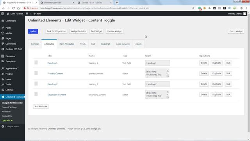Switch to the Elementor | Services browser tab
The width and height of the screenshot is (250, 141).
coord(57,3)
